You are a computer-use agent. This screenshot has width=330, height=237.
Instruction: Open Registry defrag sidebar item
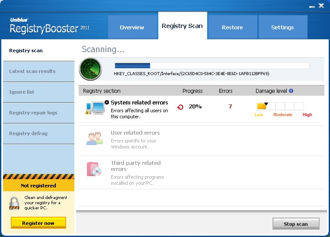pos(39,133)
